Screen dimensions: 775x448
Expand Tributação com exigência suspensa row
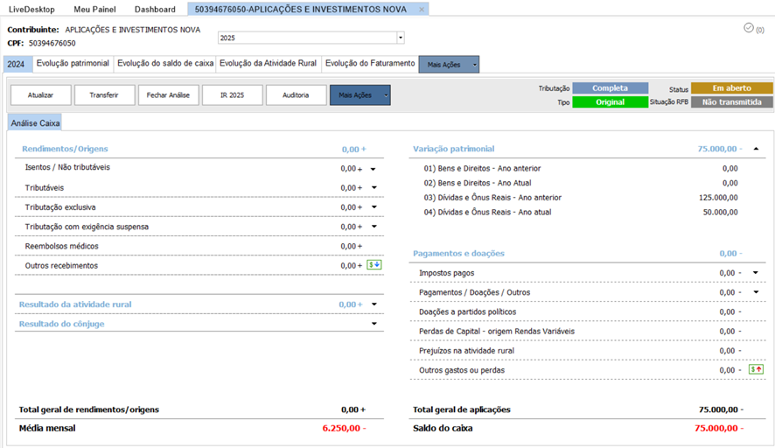[374, 227]
